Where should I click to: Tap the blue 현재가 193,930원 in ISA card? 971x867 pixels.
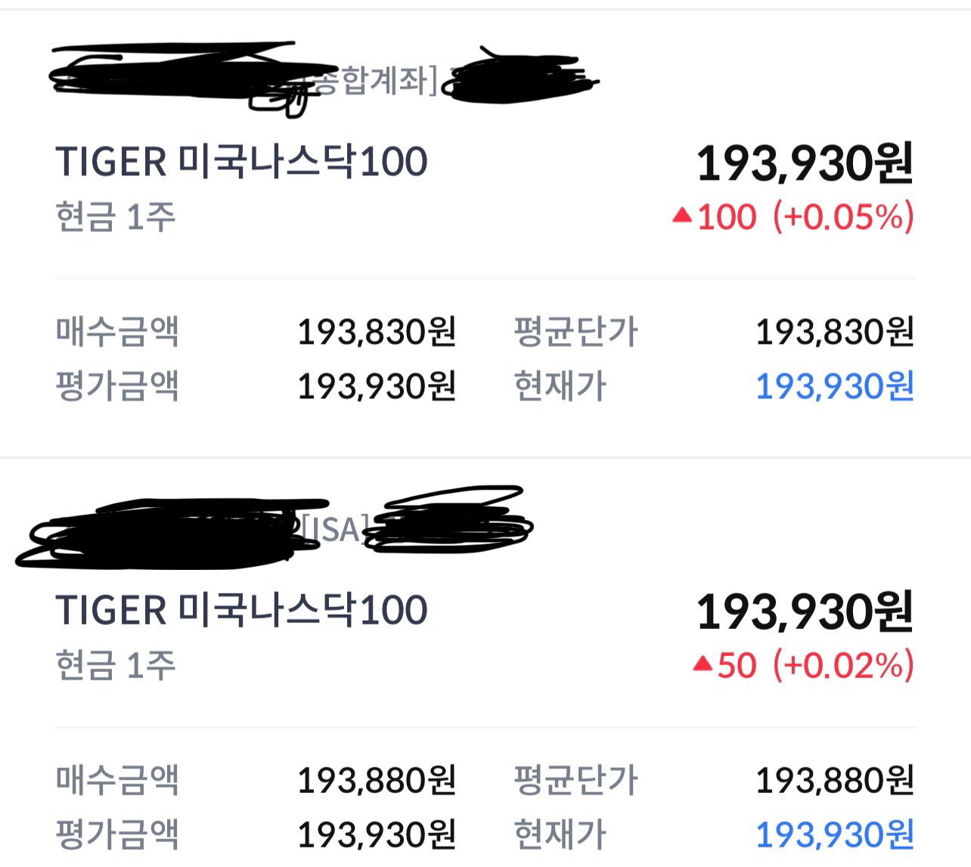coord(835,834)
